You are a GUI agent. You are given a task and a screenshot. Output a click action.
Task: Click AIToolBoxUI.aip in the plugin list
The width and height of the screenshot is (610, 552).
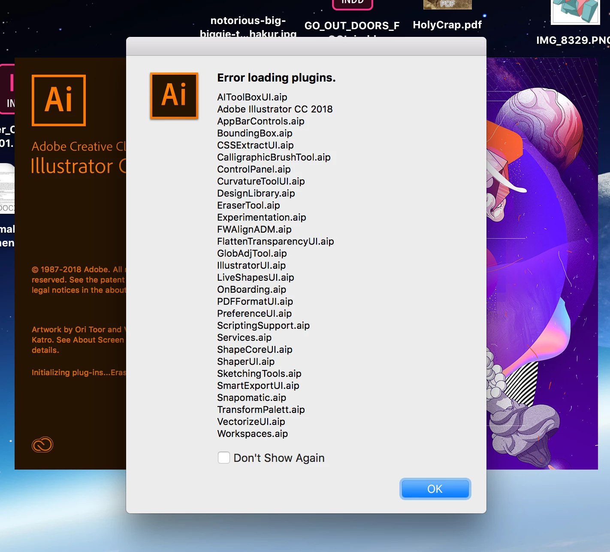[252, 97]
